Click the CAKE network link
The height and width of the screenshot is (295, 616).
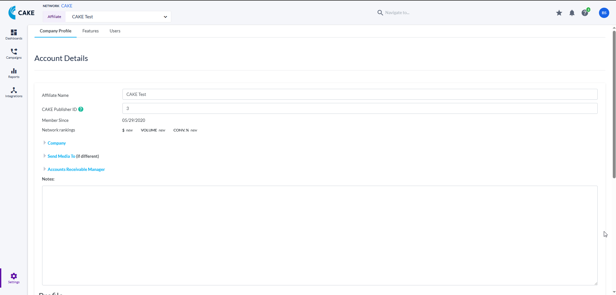67,6
